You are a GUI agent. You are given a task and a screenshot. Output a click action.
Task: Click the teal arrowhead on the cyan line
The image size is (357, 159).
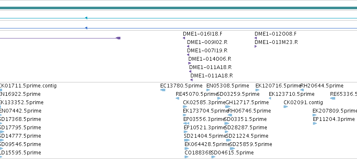click(86, 18)
